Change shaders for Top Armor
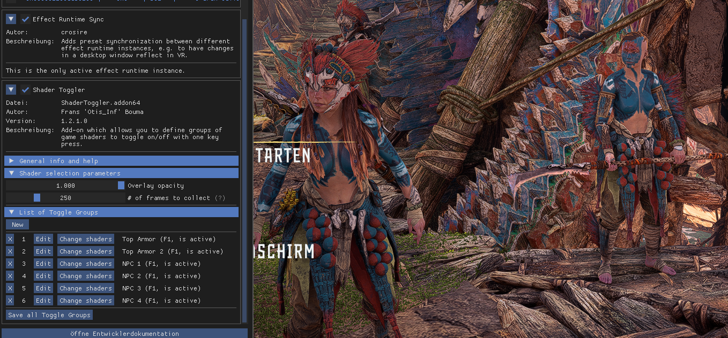Image resolution: width=728 pixels, height=338 pixels. 86,239
